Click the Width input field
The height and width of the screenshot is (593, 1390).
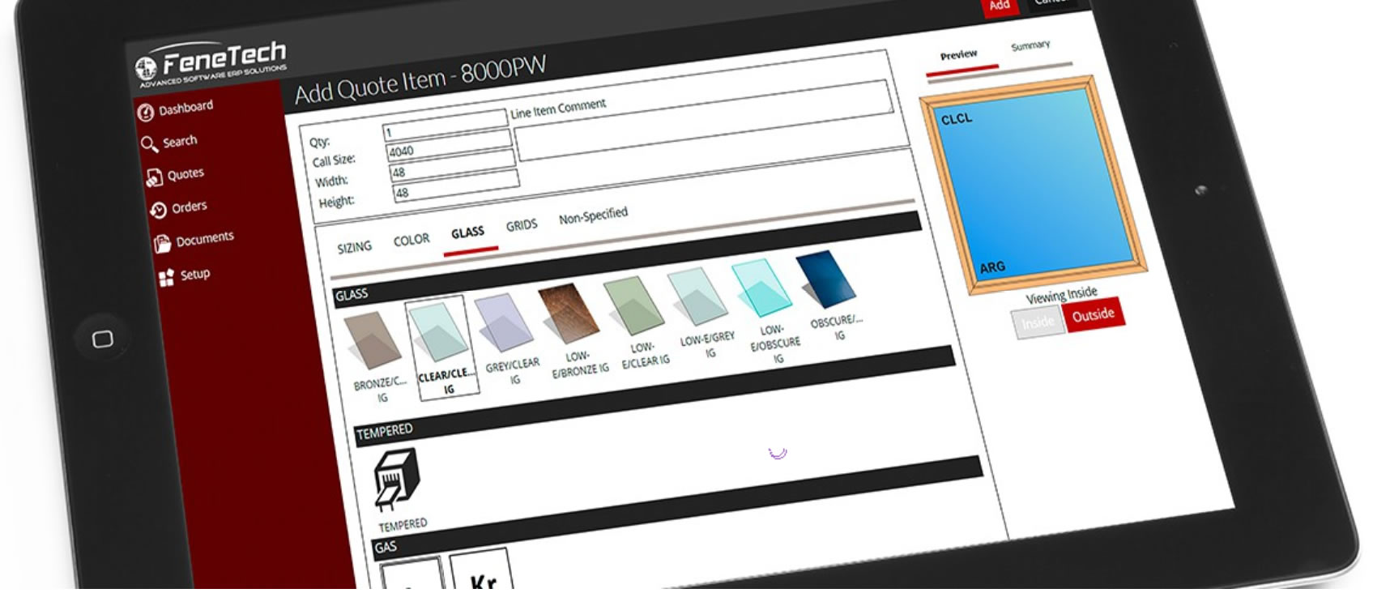[x=452, y=166]
